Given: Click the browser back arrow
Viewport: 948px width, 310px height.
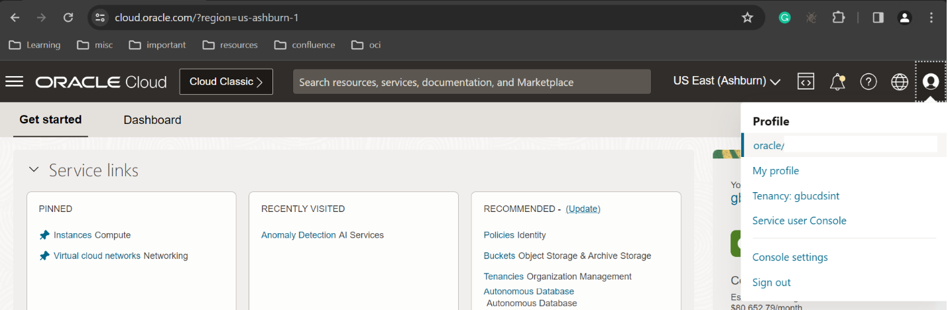Looking at the screenshot, I should (15, 18).
